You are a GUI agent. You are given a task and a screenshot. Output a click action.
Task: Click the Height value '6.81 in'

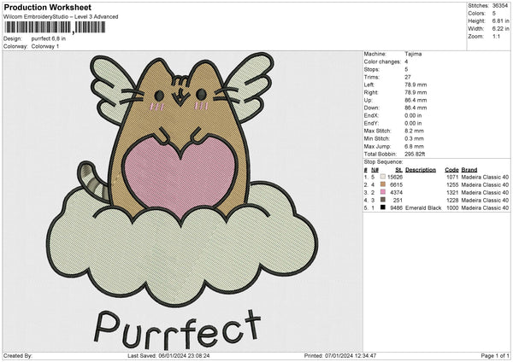500,20
